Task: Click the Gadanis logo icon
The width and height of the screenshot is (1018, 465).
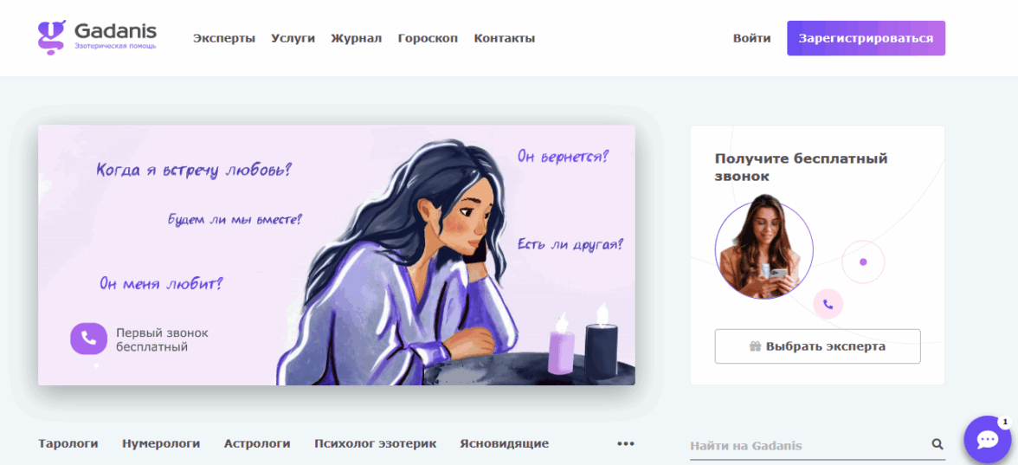Action: click(x=52, y=38)
